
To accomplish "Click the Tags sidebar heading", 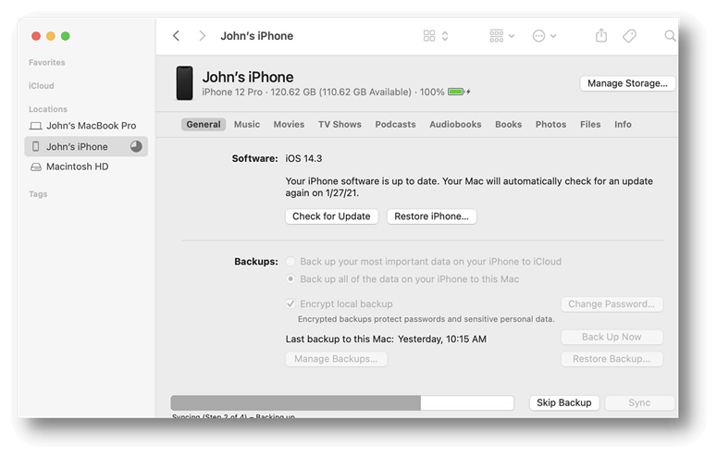I will pyautogui.click(x=38, y=194).
